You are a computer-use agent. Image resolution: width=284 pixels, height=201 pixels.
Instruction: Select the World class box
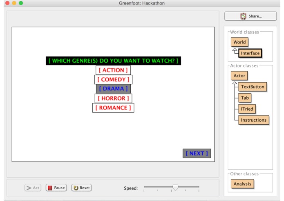pos(239,42)
